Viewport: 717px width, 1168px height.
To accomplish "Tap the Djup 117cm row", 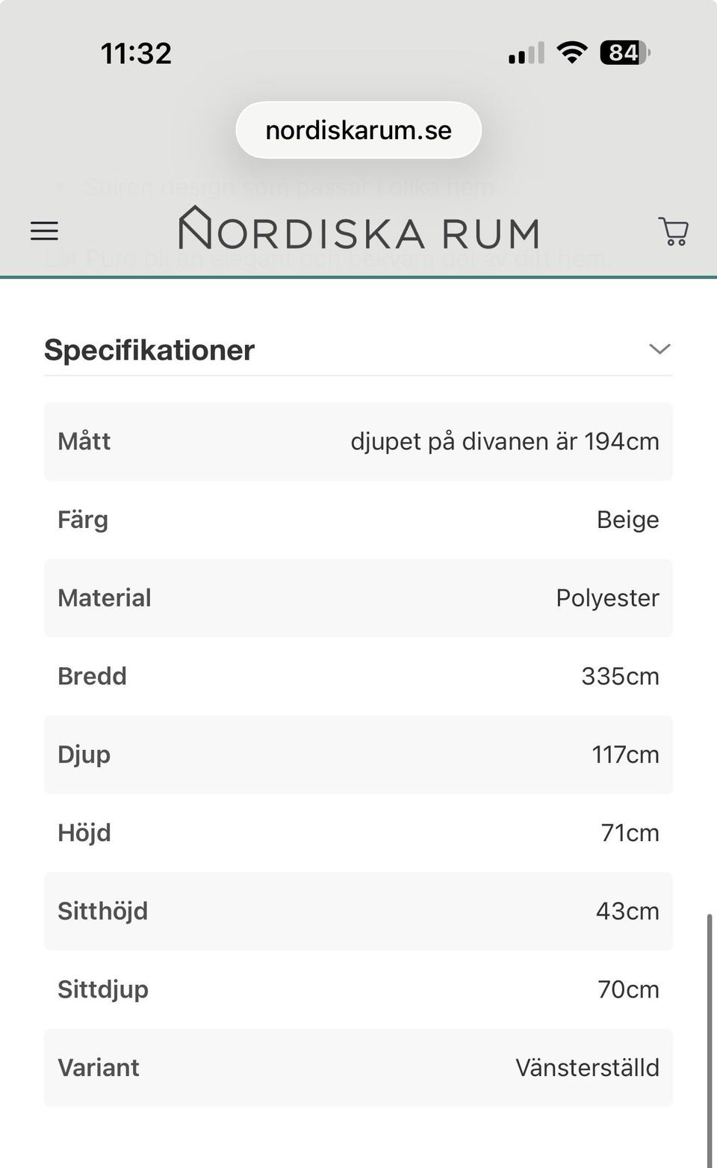I will point(358,754).
